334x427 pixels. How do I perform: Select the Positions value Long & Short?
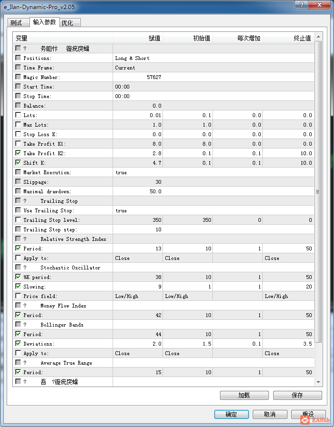point(132,58)
